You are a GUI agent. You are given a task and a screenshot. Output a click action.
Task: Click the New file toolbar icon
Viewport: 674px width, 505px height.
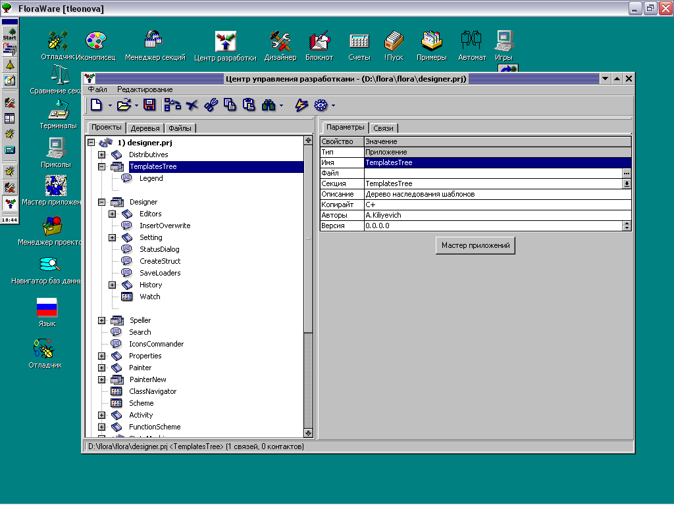coord(96,105)
